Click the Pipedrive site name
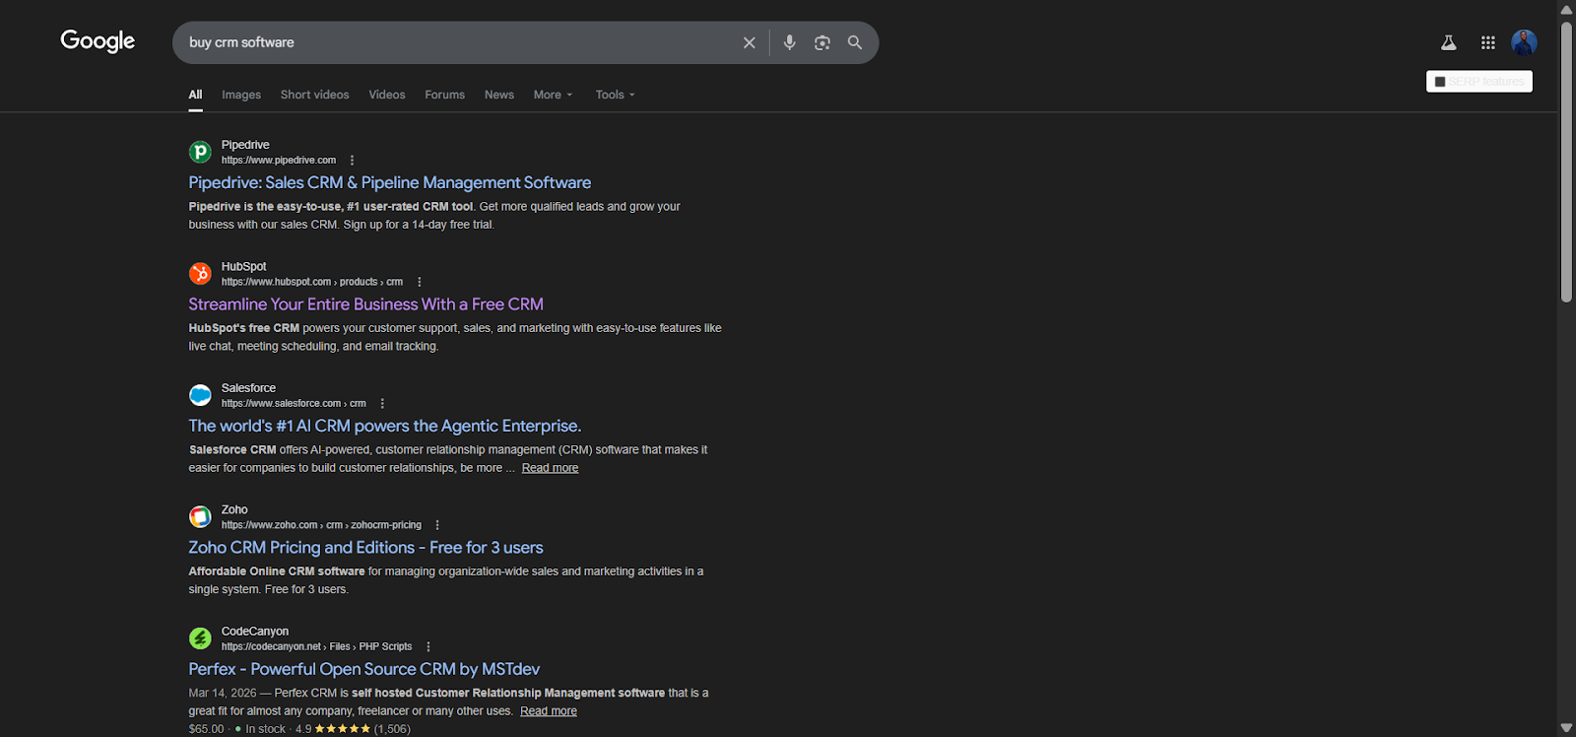Viewport: 1576px width, 737px height. (x=245, y=145)
